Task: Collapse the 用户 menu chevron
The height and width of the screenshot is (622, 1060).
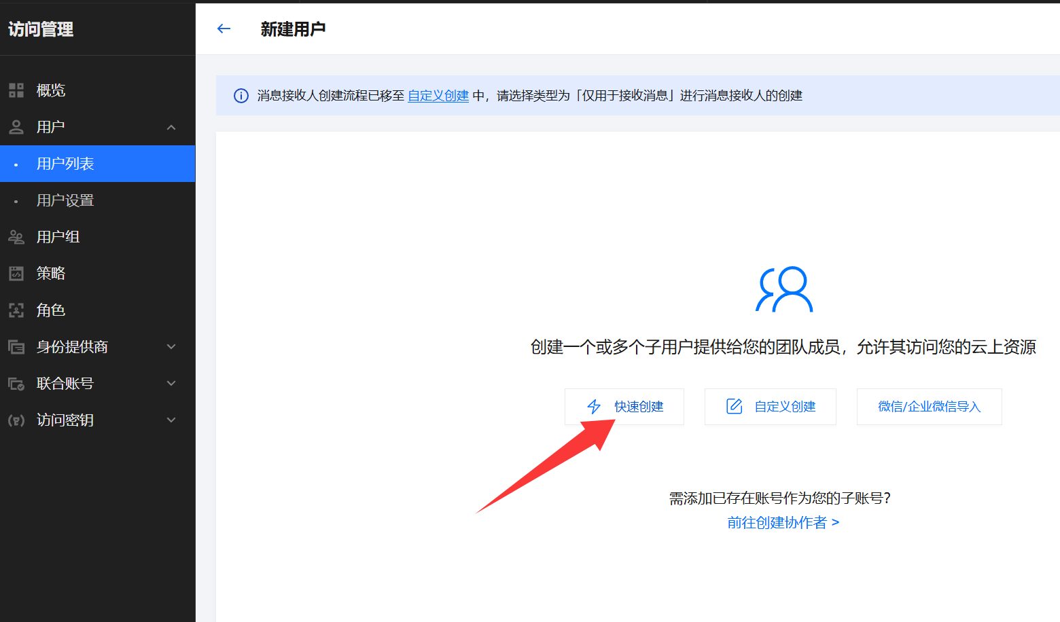Action: click(171, 127)
